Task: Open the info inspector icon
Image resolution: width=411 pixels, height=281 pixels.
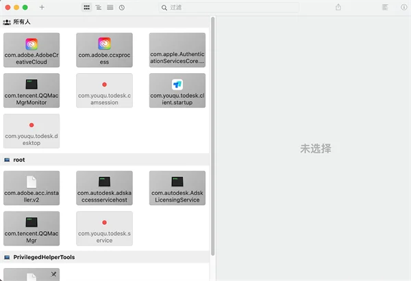Action: 404,8
